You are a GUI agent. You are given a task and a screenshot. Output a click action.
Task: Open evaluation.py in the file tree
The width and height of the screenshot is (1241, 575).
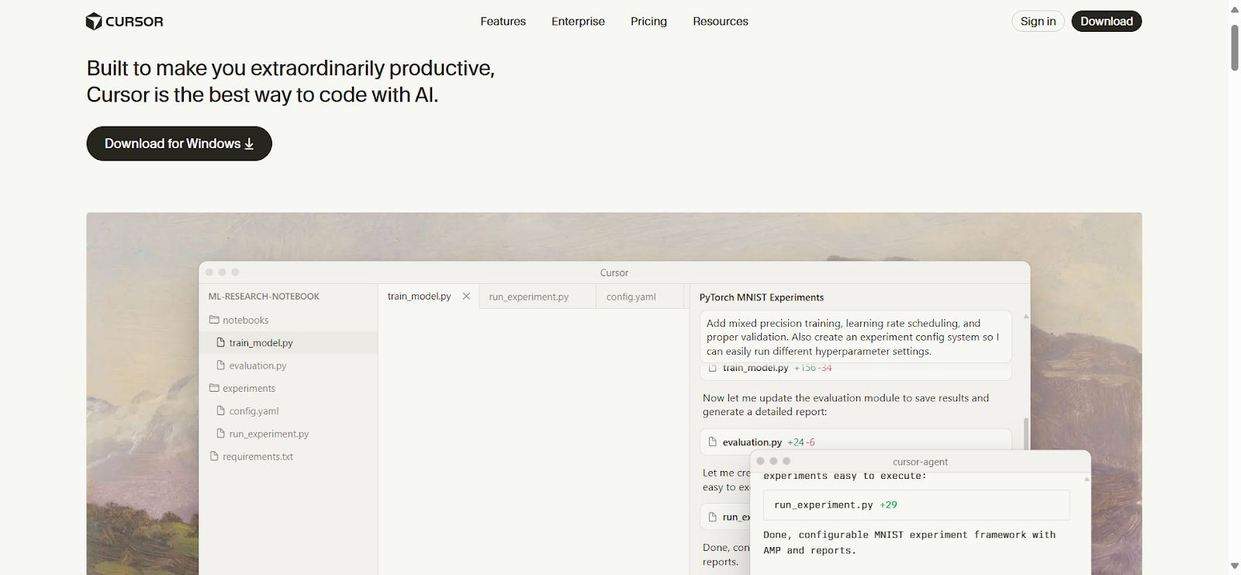click(x=289, y=365)
